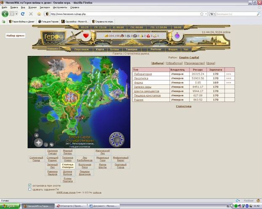This screenshot has height=209, width=262.
Task: Open the Инструменты menu
Action: click(x=60, y=8)
